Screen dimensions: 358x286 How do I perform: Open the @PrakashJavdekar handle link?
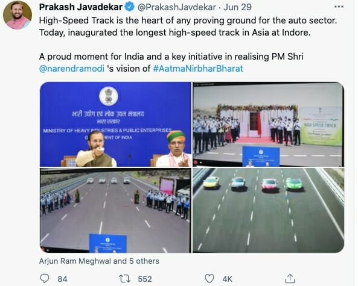(177, 7)
